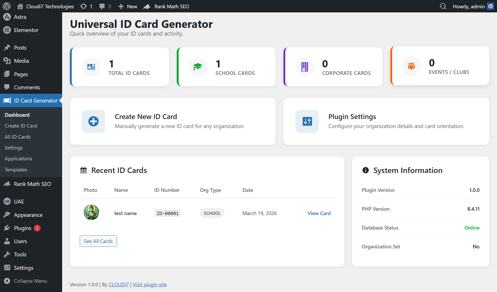Click the Total ID Cards card icon
Viewport: 497px width, 292px height.
(91, 67)
